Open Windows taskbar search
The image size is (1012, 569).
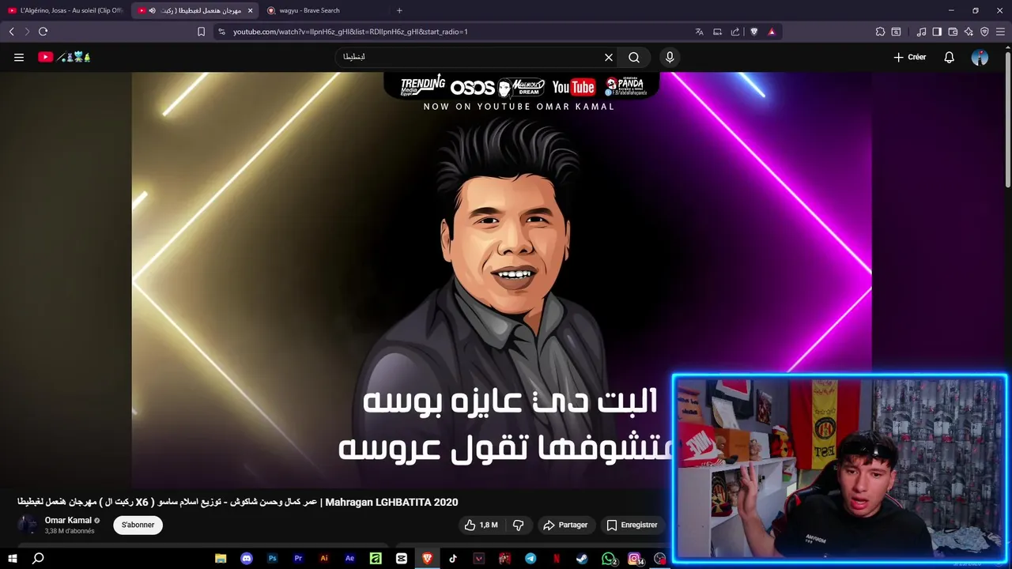coord(38,559)
